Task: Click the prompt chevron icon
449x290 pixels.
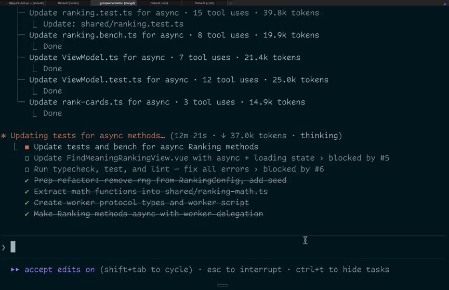Action: tap(4, 247)
